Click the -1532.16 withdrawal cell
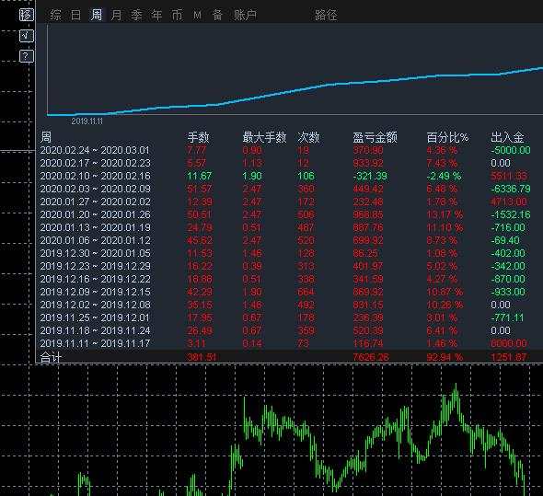Viewport: 543px width, 496px height. (511, 214)
